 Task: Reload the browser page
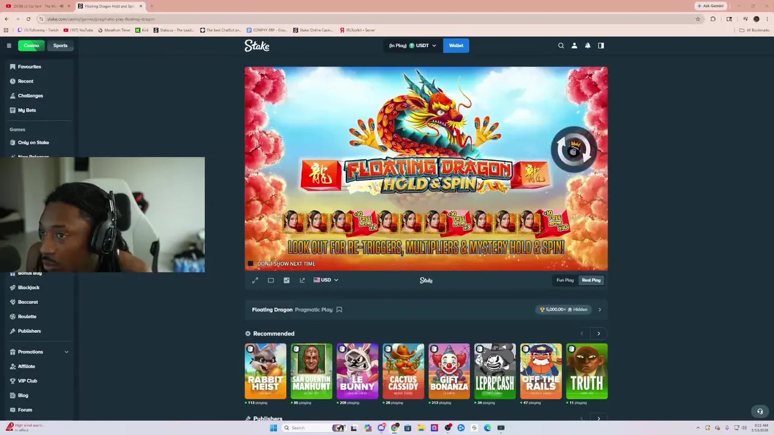(x=28, y=19)
